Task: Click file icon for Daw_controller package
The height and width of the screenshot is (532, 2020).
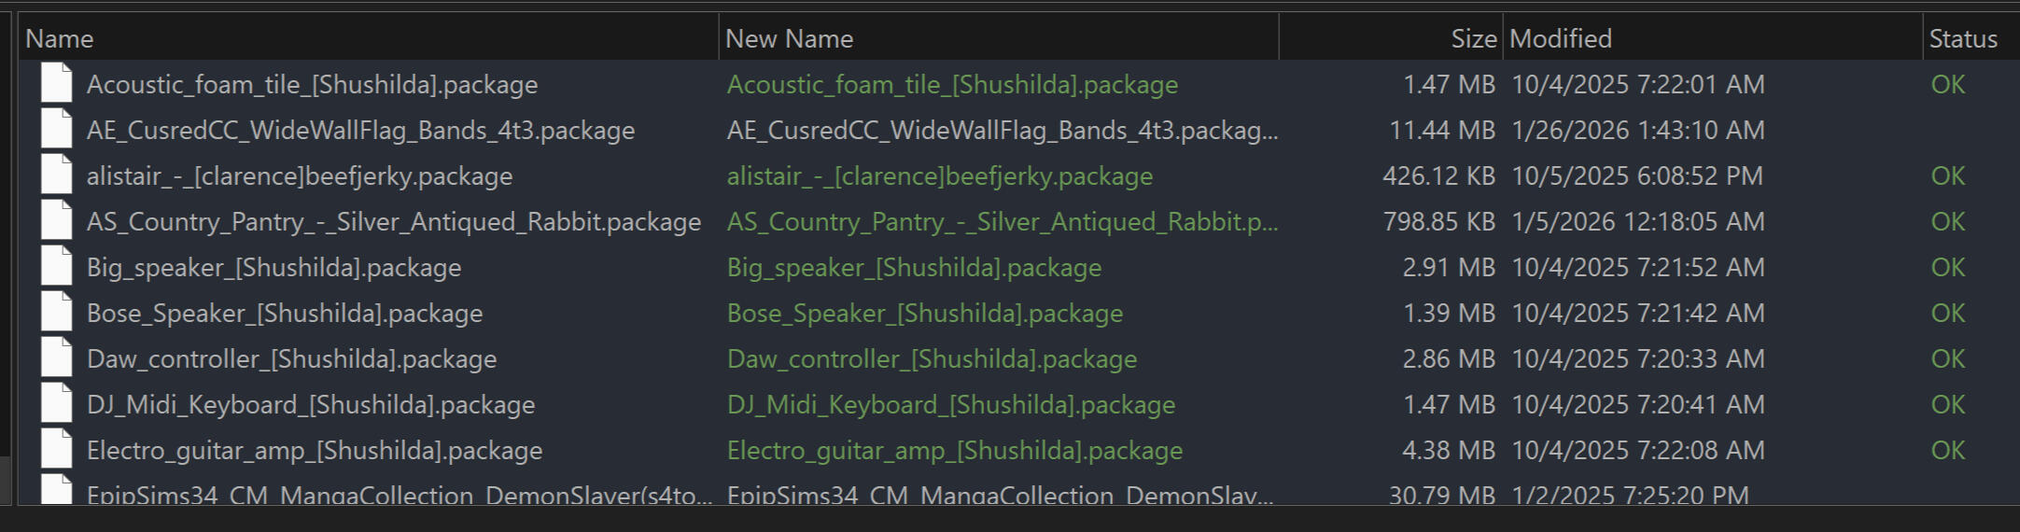Action: (56, 358)
